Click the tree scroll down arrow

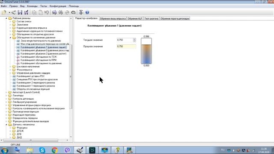click(71, 137)
